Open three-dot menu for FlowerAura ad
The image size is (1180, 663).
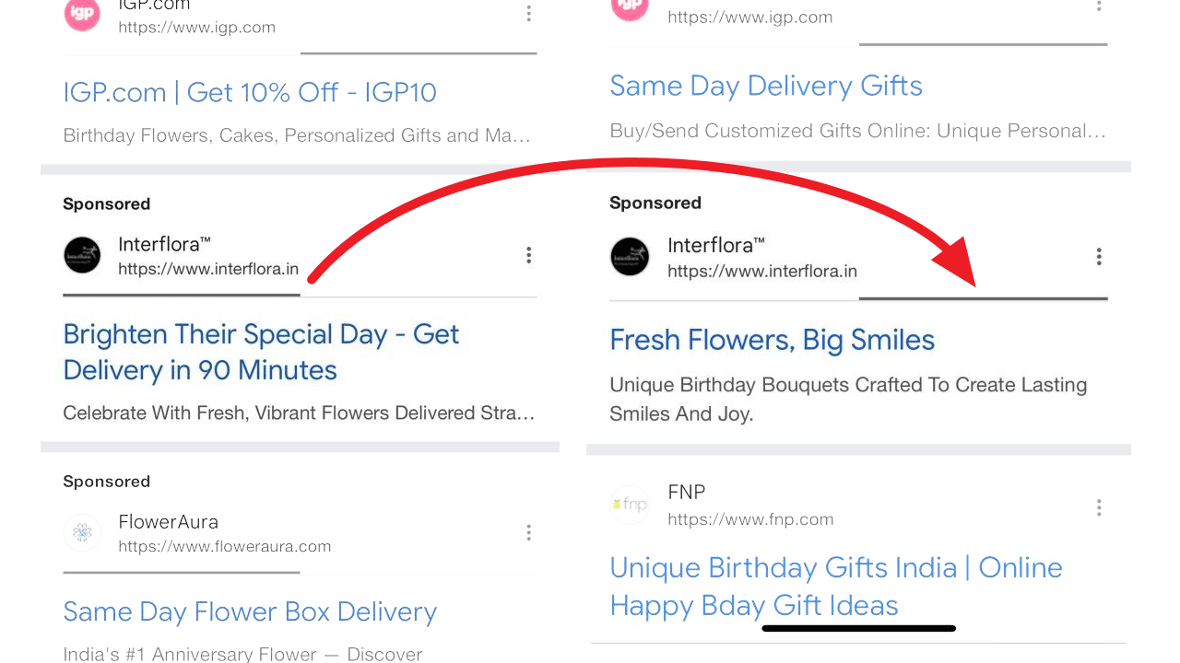click(528, 532)
